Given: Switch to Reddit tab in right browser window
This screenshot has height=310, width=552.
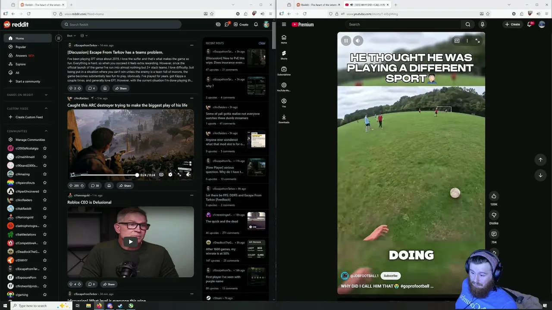Looking at the screenshot, I should point(318,5).
